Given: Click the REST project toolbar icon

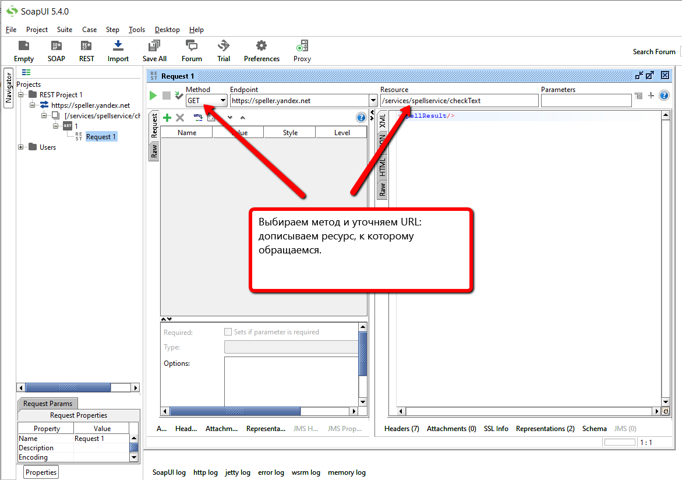Looking at the screenshot, I should (86, 51).
